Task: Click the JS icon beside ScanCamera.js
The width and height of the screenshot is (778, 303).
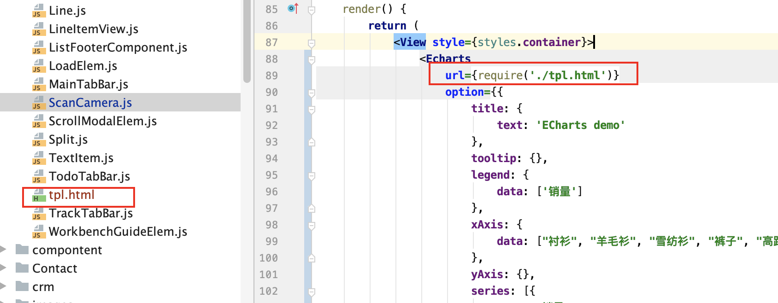Action: point(39,103)
